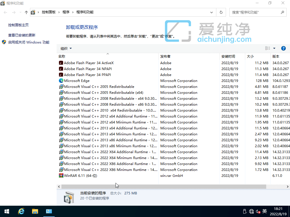Click the horizontal scrollbar thumb
The height and width of the screenshot is (217, 290).
(164, 186)
